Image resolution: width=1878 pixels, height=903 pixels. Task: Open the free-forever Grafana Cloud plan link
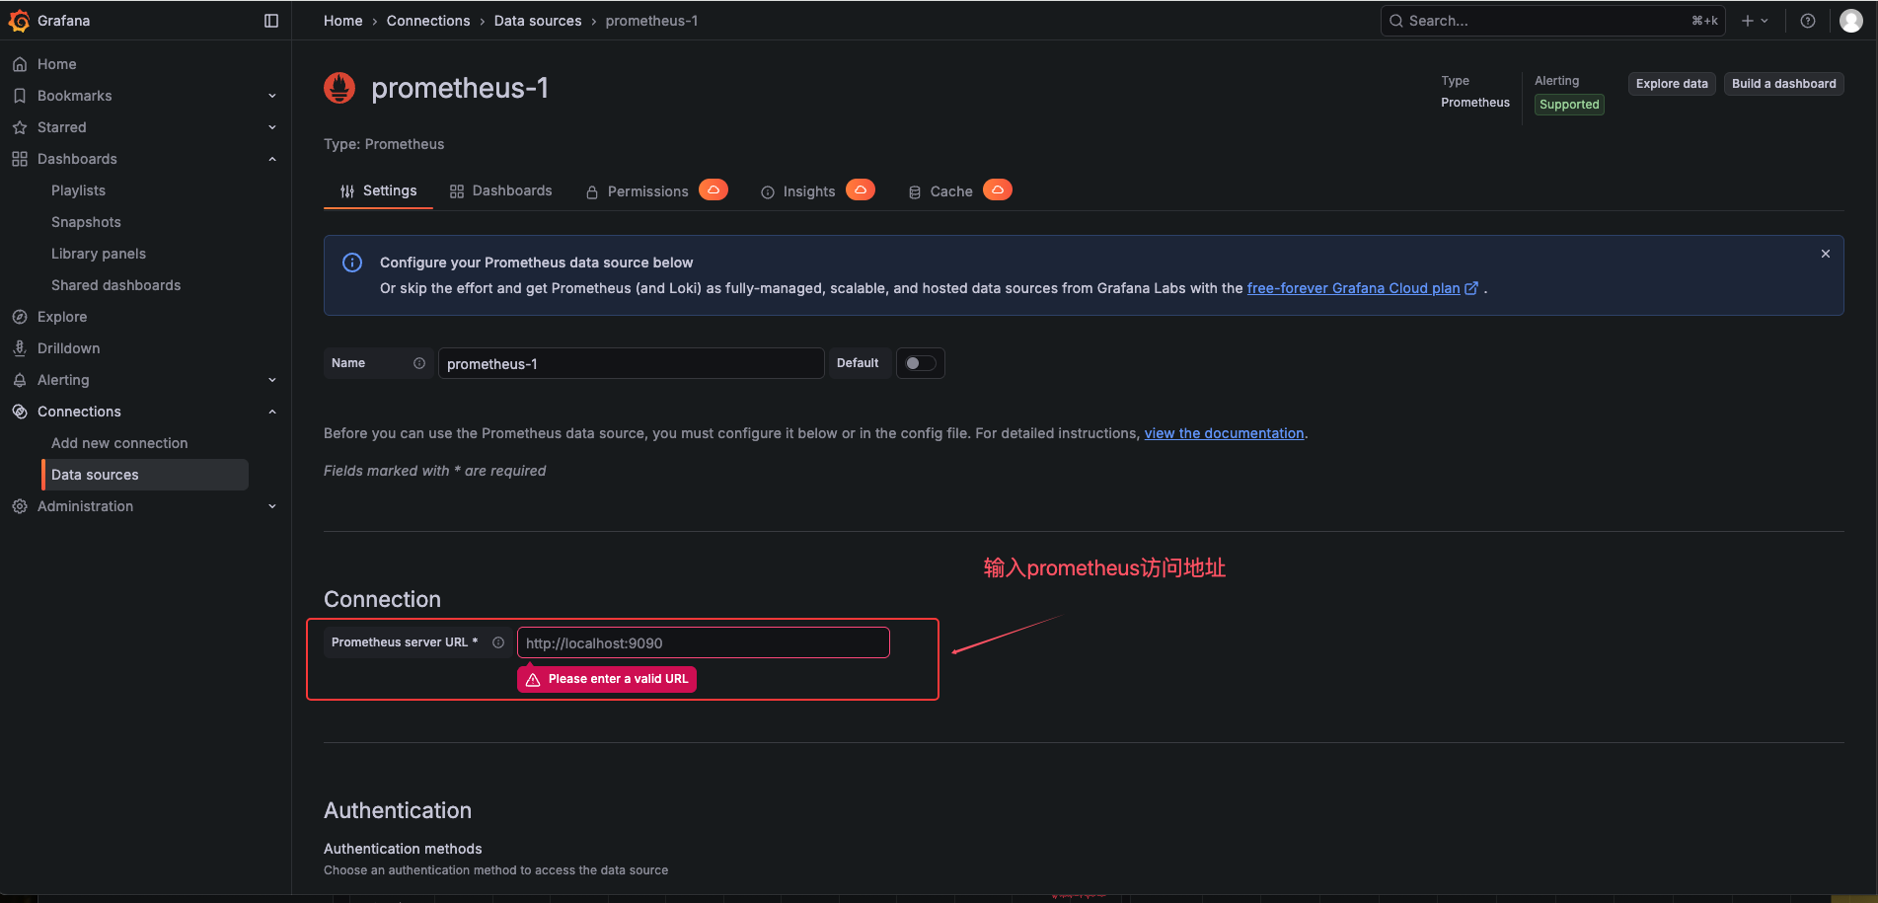pos(1363,288)
